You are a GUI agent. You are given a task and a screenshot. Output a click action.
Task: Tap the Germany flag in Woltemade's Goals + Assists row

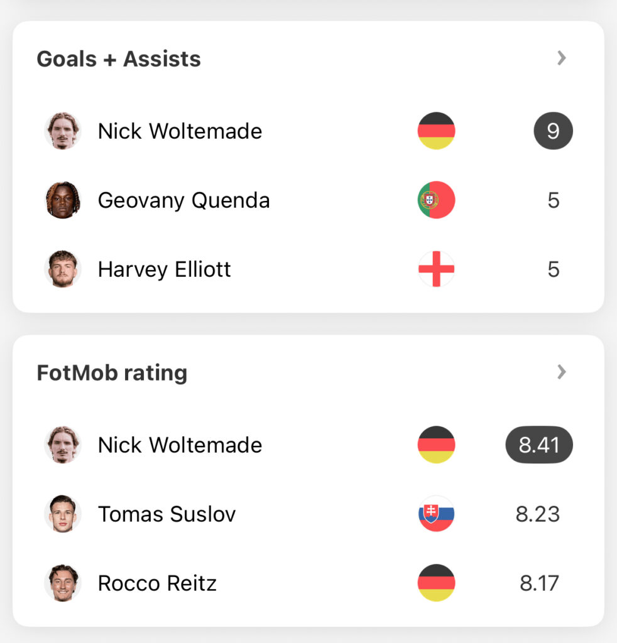click(436, 131)
